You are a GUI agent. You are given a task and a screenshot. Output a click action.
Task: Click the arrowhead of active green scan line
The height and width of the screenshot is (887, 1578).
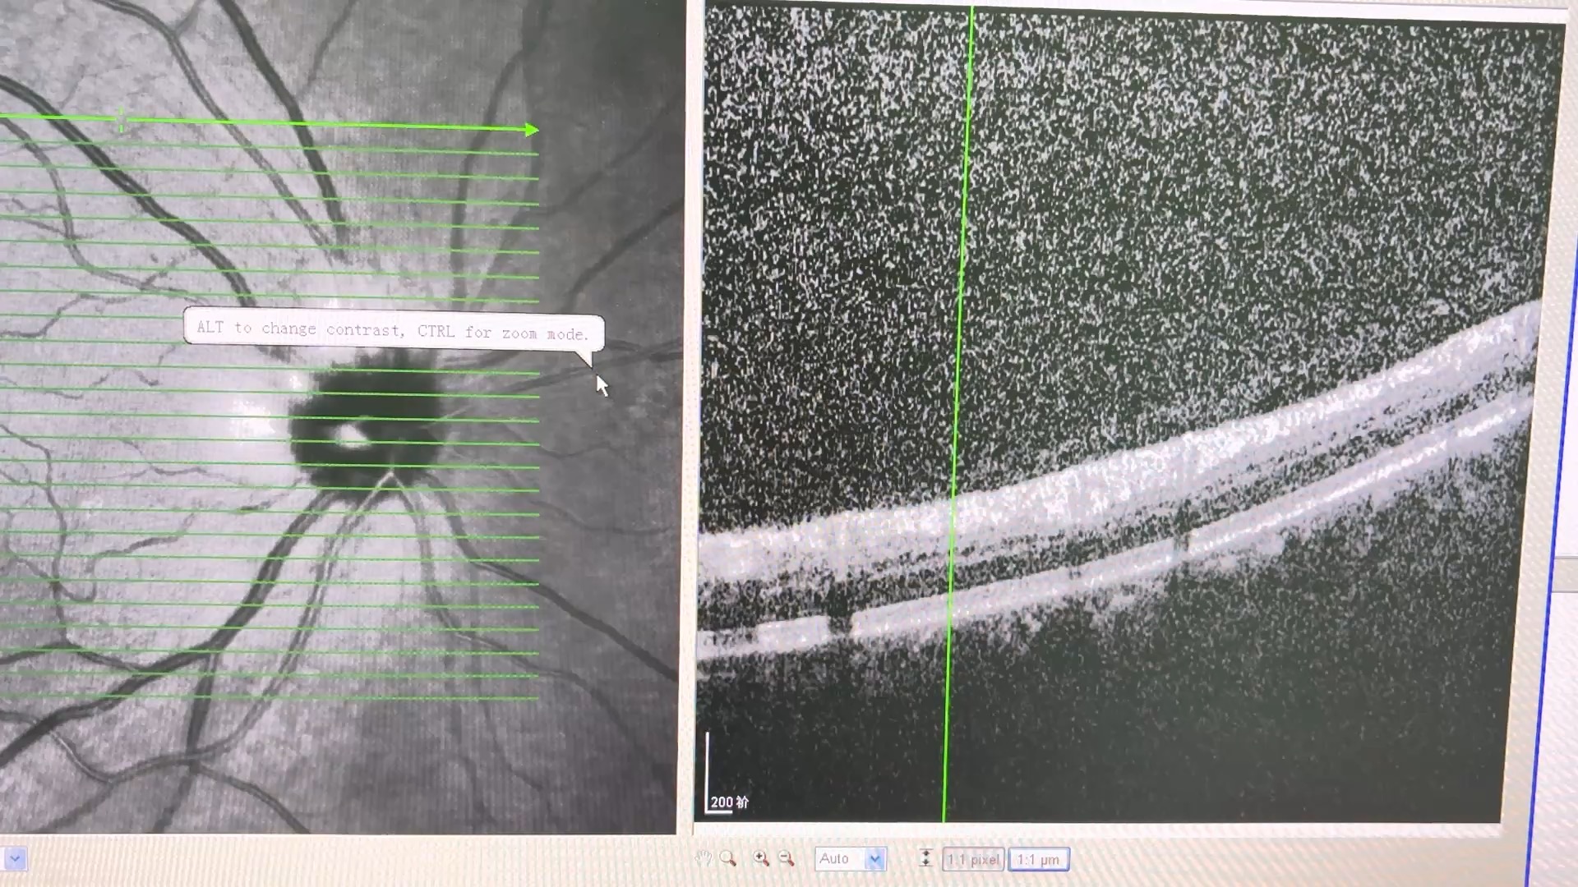[x=532, y=130]
